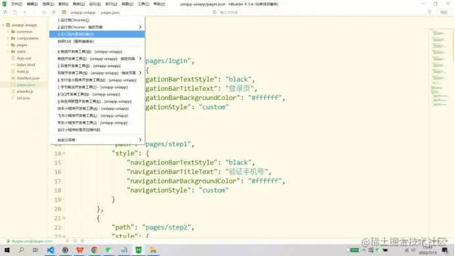Viewport: 455px width, 256px height.
Task: Click the preview button at top right
Action: [444, 13]
